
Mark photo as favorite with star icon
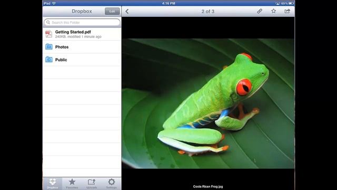click(x=273, y=11)
